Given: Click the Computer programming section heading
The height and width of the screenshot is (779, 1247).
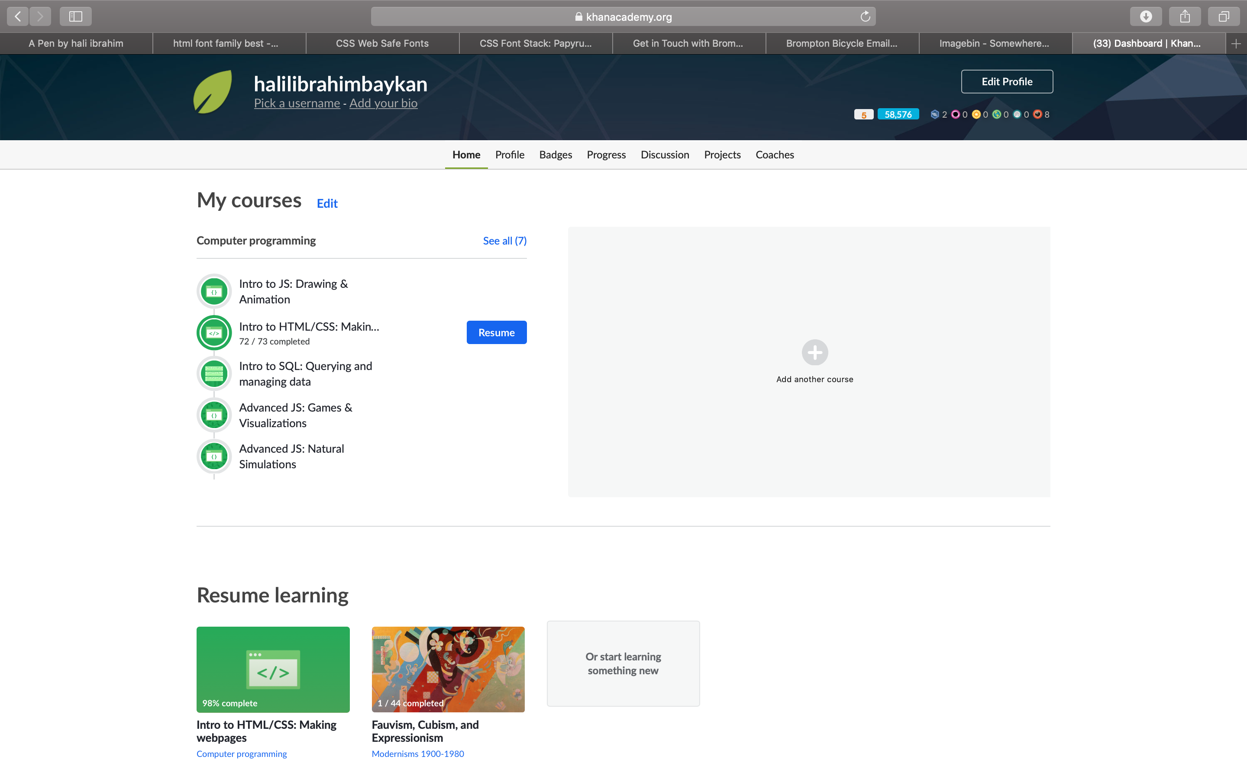Looking at the screenshot, I should pos(256,241).
